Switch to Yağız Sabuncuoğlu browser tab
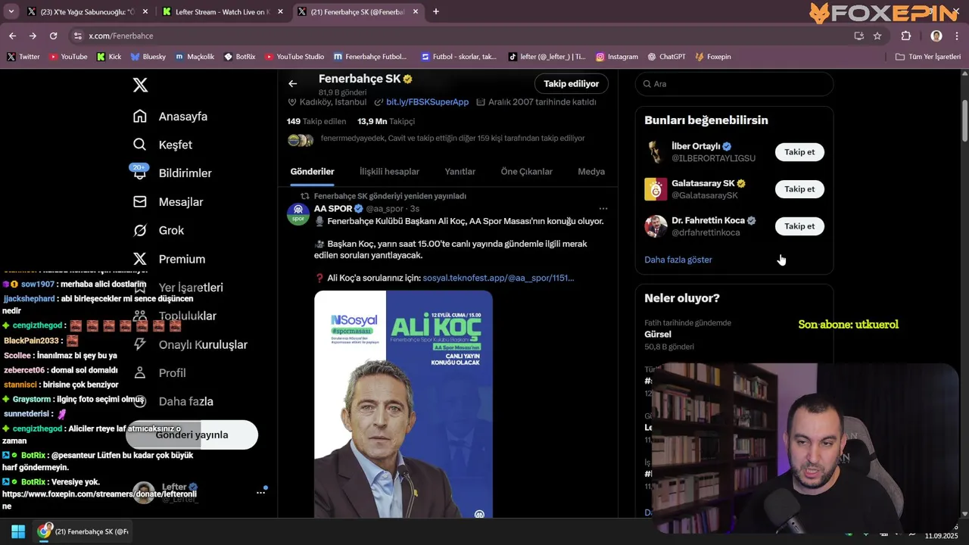The height and width of the screenshot is (545, 969). click(86, 11)
